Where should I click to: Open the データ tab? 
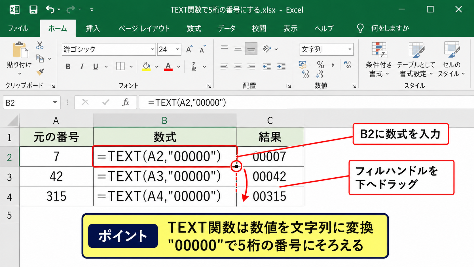click(x=227, y=28)
